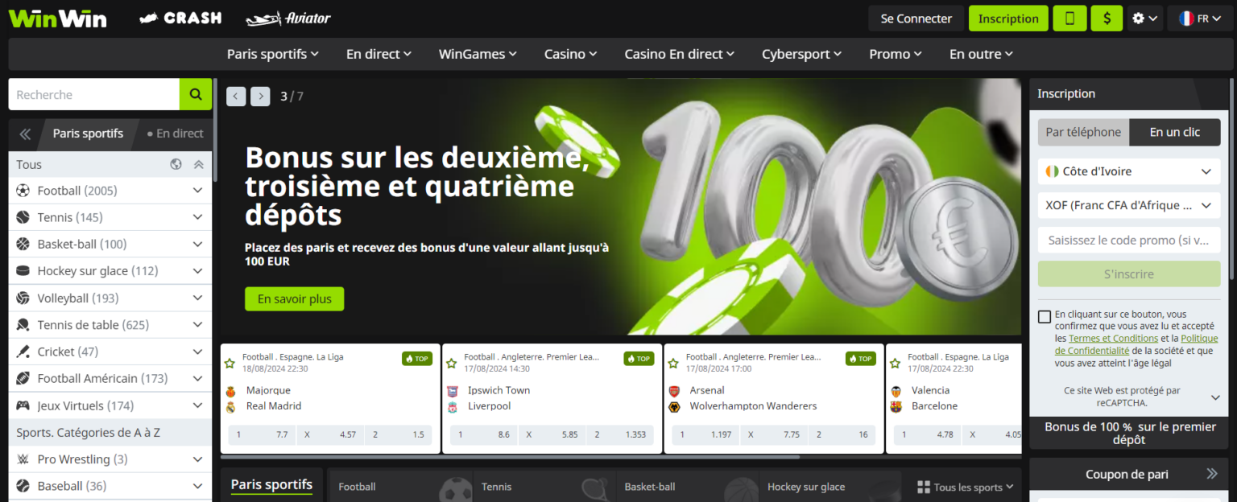The height and width of the screenshot is (502, 1237).
Task: Click the globe icon next to Tous
Action: pyautogui.click(x=176, y=163)
